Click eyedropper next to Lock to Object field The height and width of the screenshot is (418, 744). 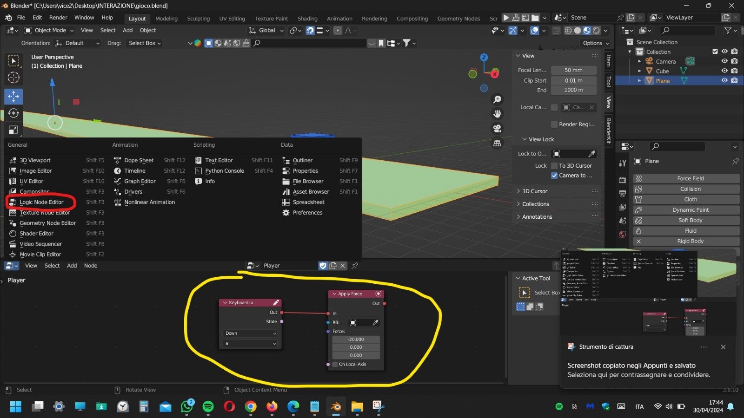591,154
